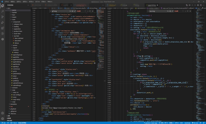
Task: Expand the lodash folder
Action: tap(14, 17)
